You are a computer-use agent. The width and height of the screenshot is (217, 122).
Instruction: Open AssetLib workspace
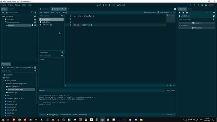[121, 5]
